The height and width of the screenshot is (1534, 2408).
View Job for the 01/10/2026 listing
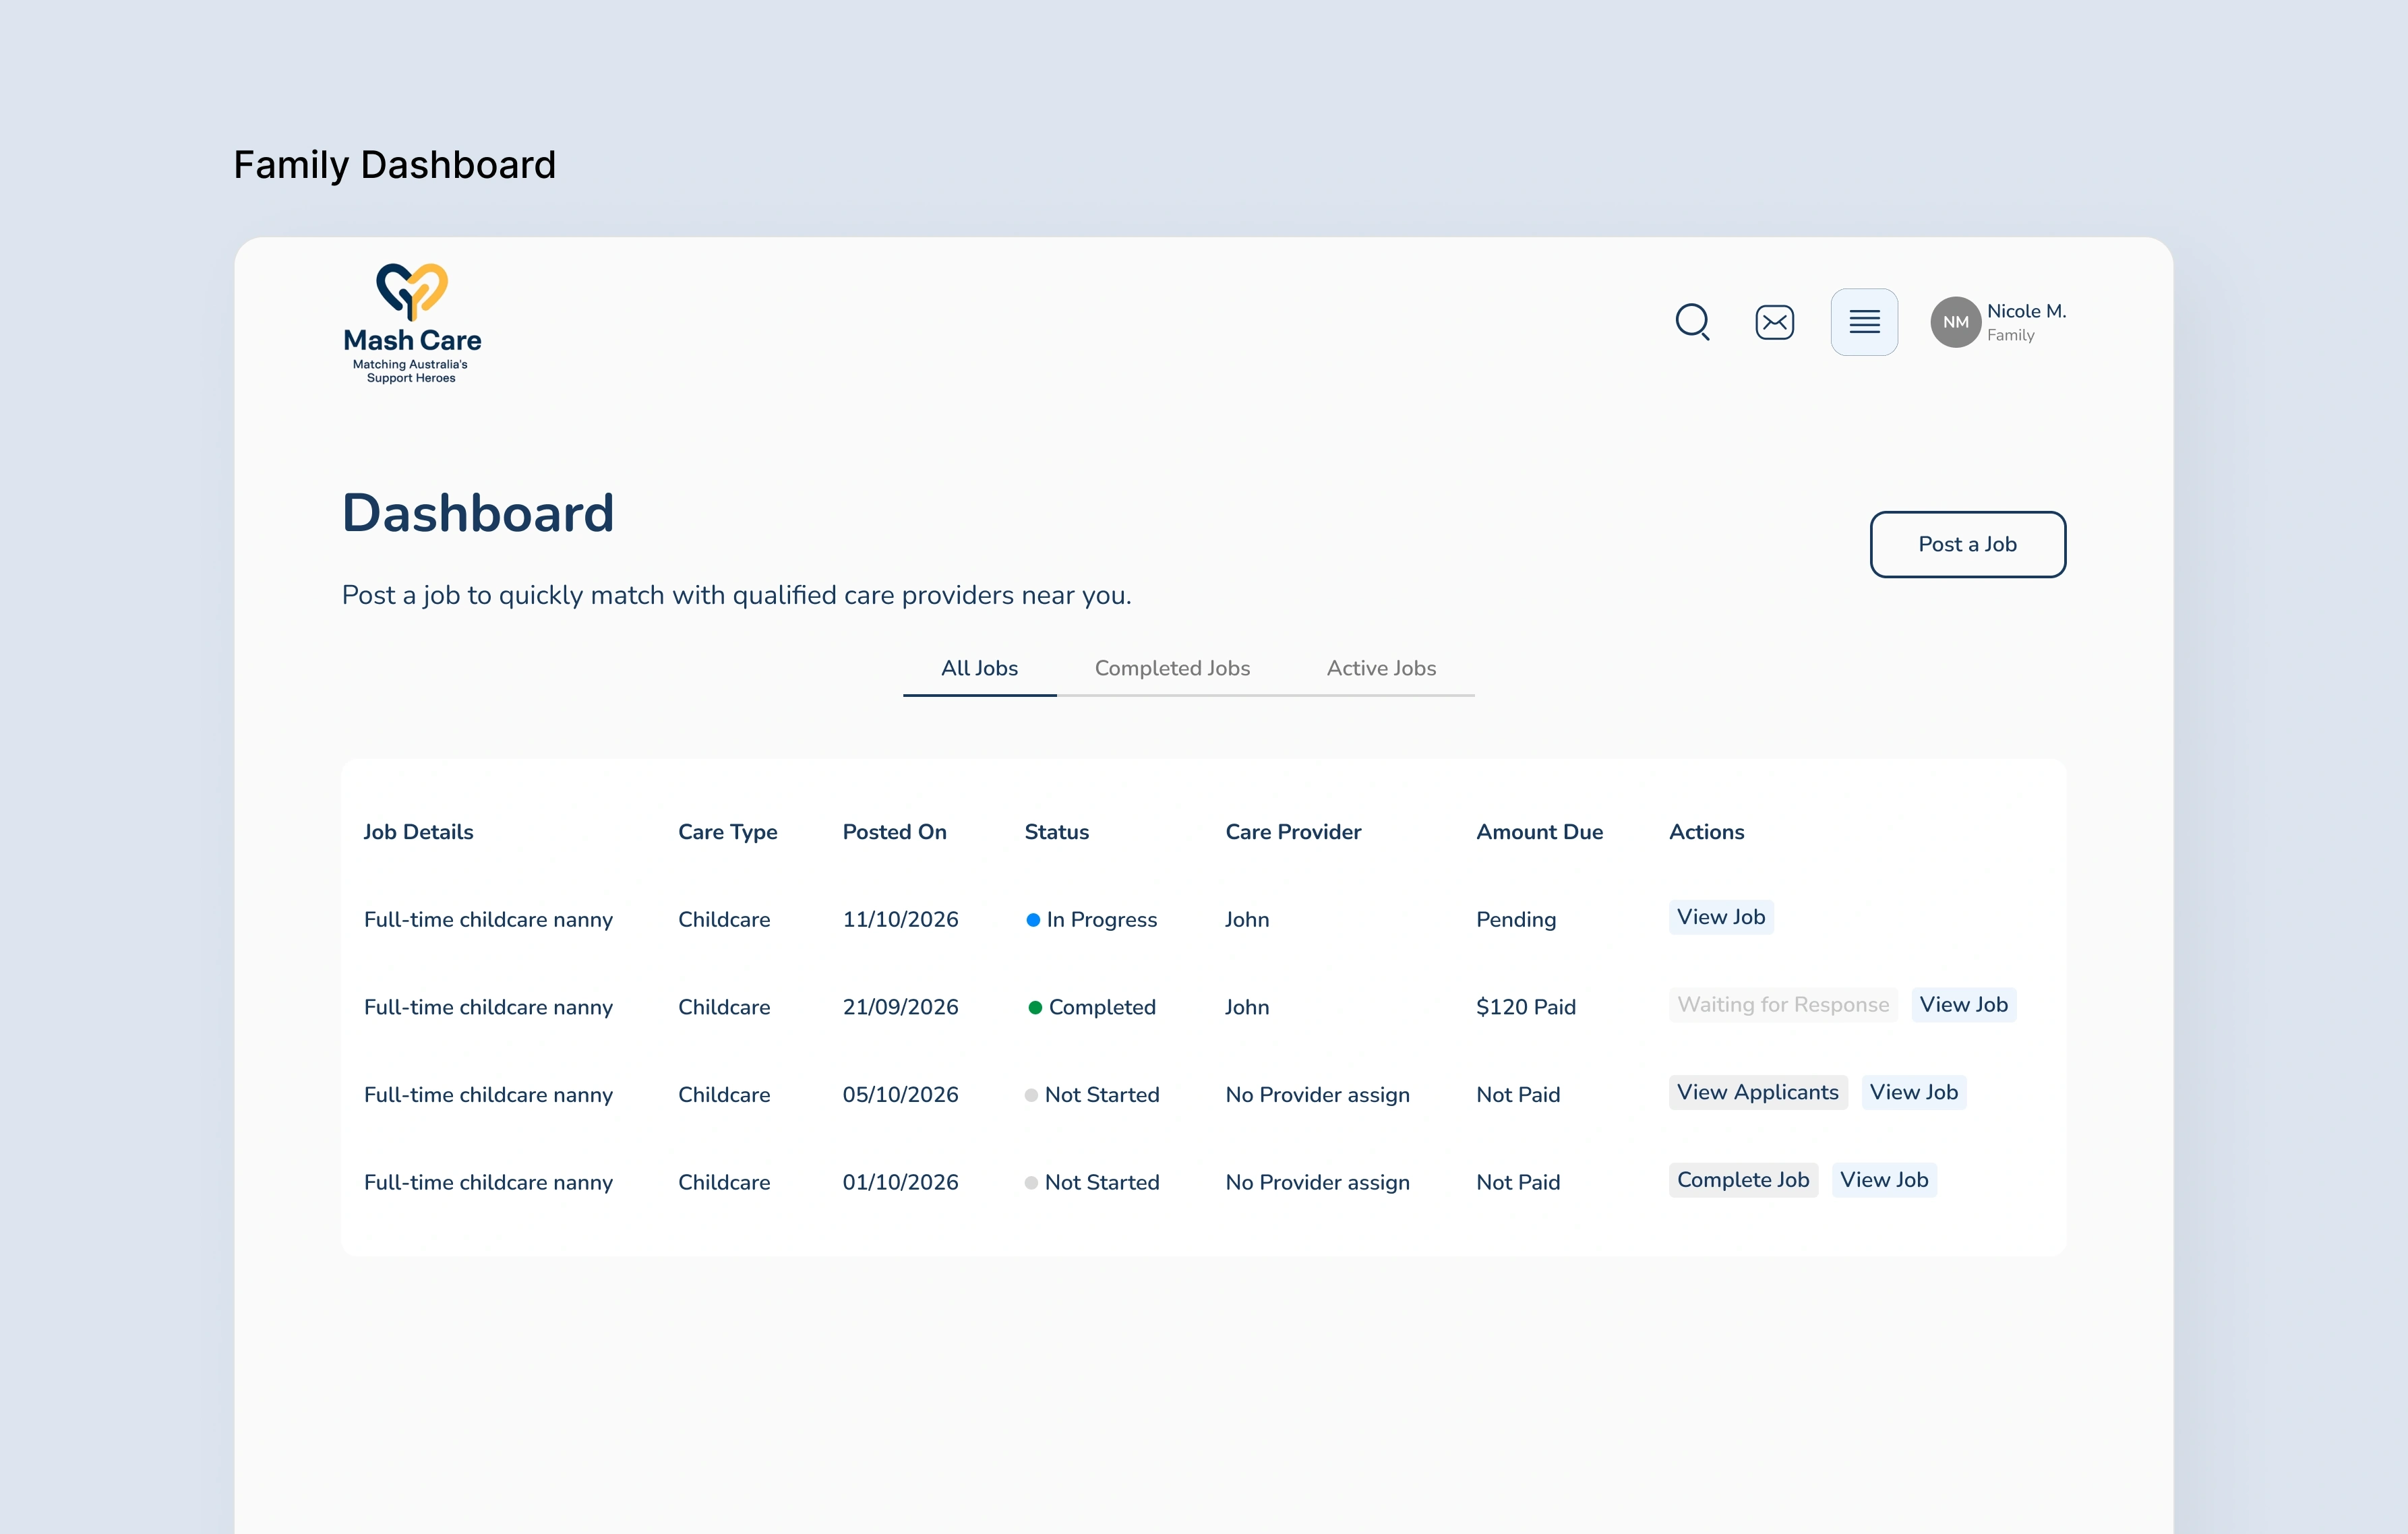tap(1884, 1180)
